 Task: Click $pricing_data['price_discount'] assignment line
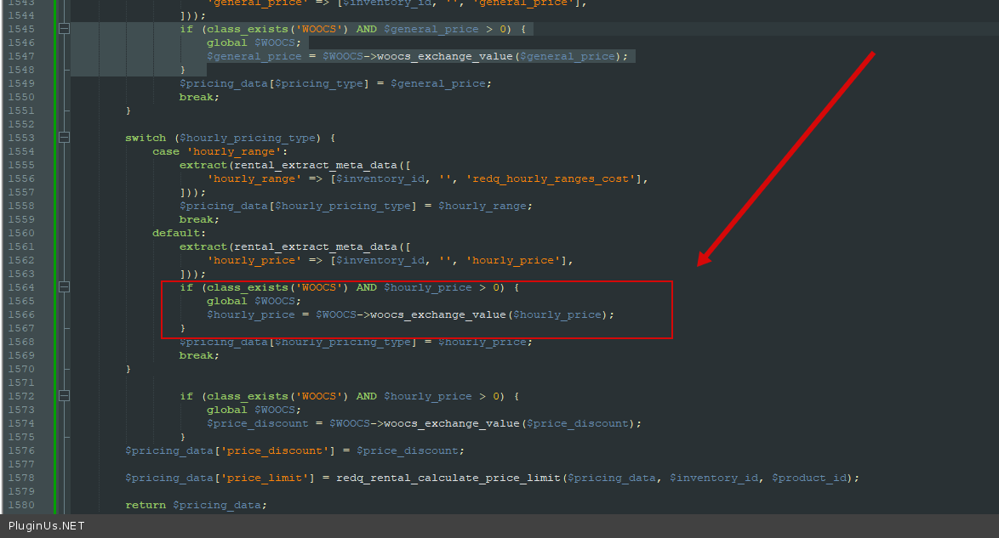pyautogui.click(x=294, y=450)
